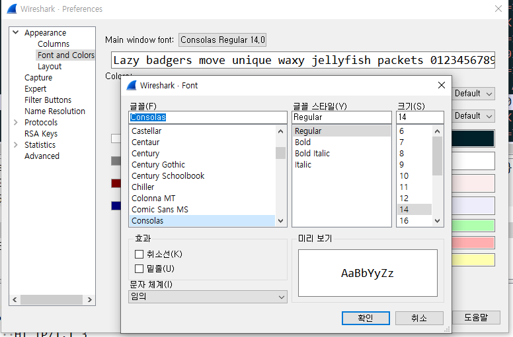
Task: Click size list scroll down arrow
Action: pyautogui.click(x=438, y=221)
